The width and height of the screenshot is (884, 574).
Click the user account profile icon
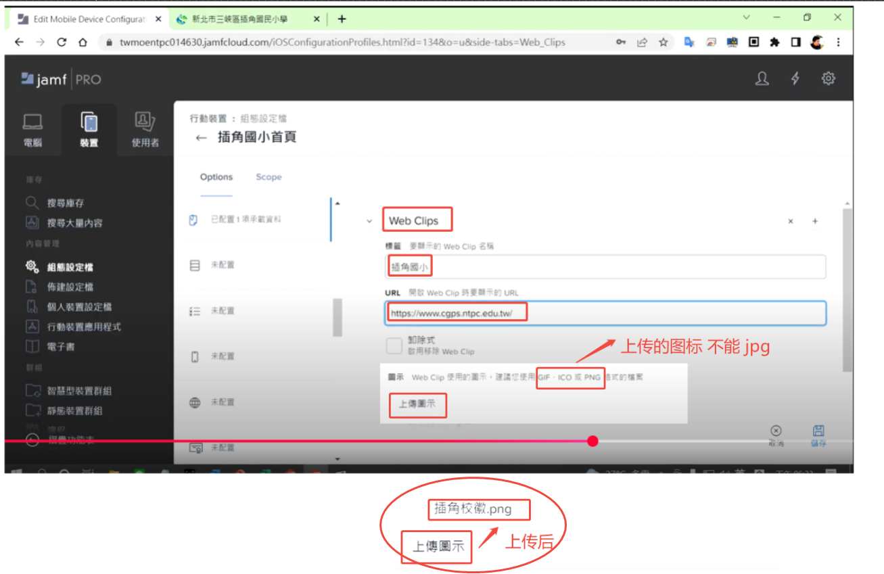762,79
